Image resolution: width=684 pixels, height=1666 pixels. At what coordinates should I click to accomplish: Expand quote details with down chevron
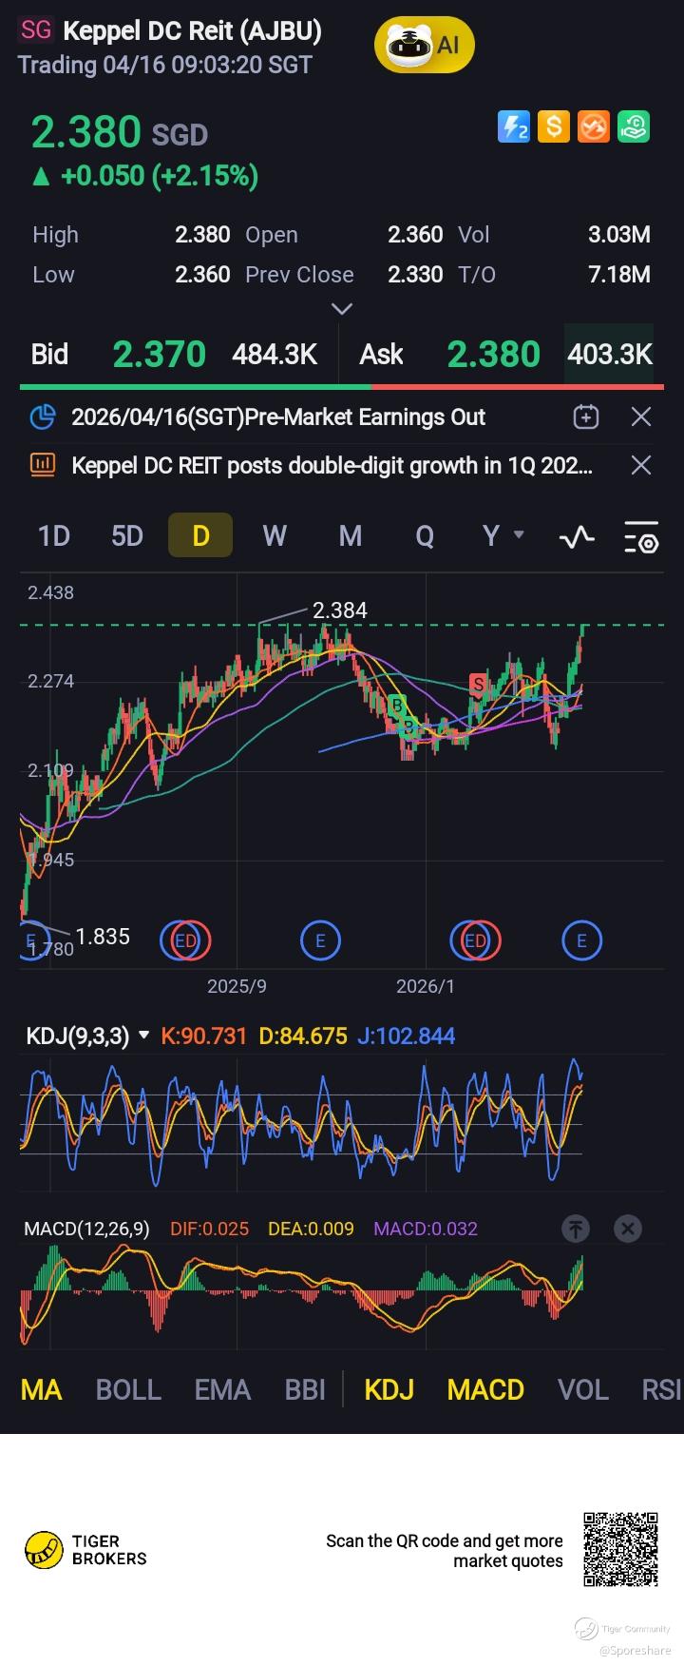[342, 308]
